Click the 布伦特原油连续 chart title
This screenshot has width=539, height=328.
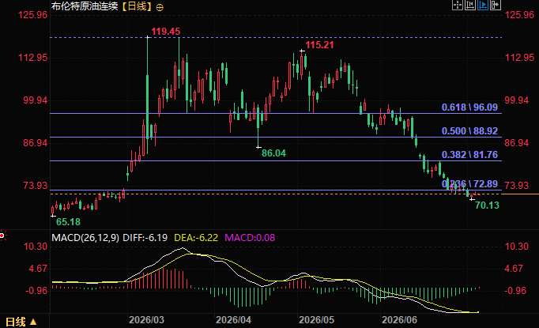pos(85,6)
